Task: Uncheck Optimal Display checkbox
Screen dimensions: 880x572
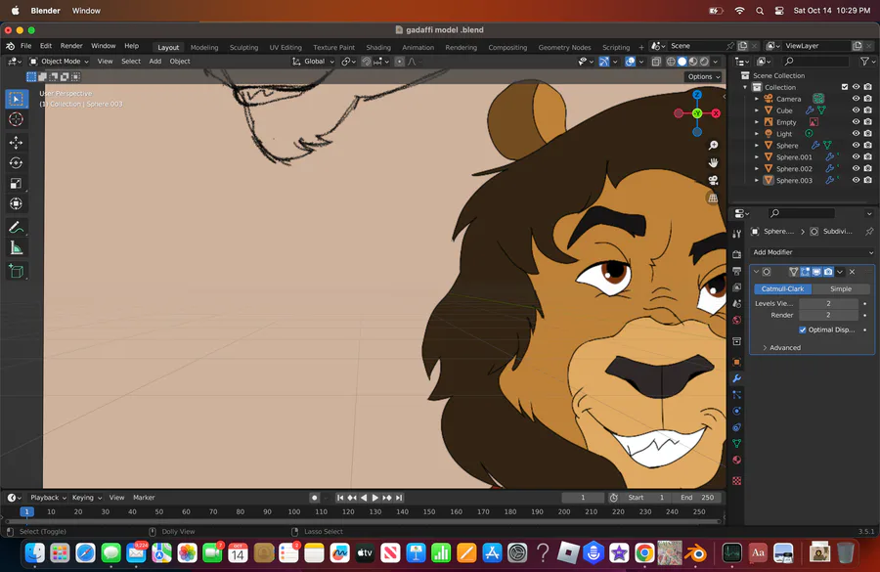Action: pos(803,330)
